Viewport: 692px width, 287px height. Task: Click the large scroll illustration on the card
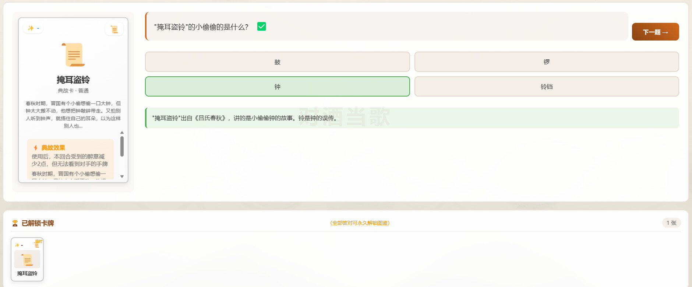[x=74, y=55]
